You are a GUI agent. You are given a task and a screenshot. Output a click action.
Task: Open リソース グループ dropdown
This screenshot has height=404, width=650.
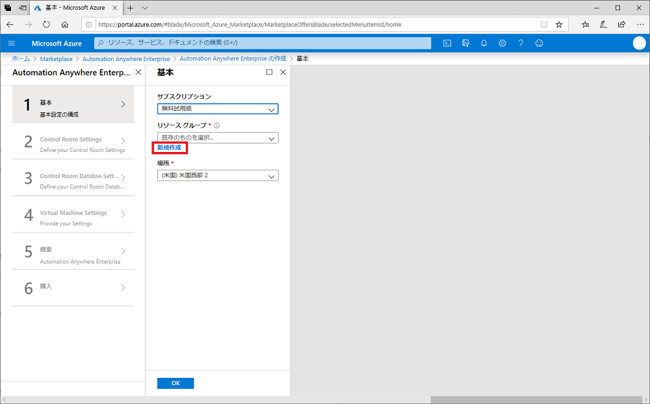coord(218,138)
